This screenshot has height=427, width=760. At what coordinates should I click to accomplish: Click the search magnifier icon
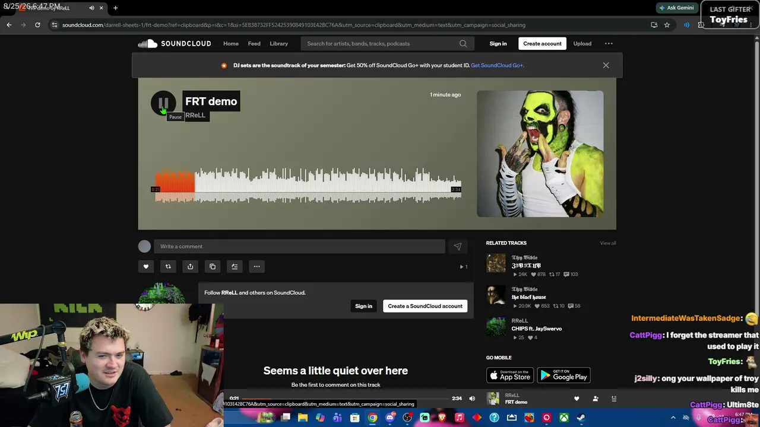click(463, 43)
